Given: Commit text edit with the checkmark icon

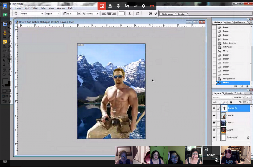Looking at the screenshot, I should (x=156, y=14).
